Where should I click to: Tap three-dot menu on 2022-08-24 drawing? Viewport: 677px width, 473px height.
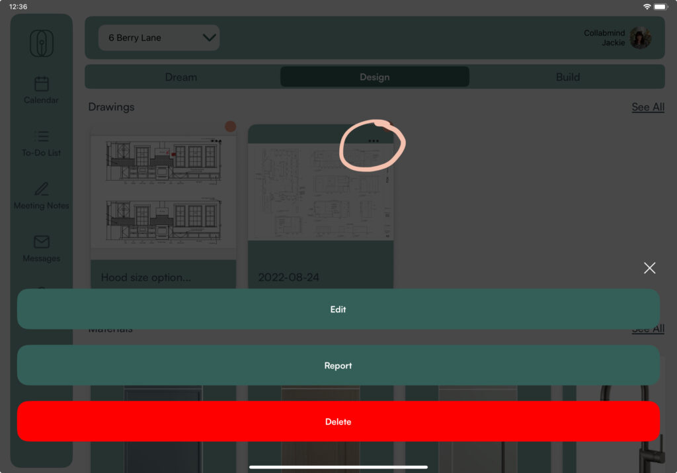click(x=374, y=141)
